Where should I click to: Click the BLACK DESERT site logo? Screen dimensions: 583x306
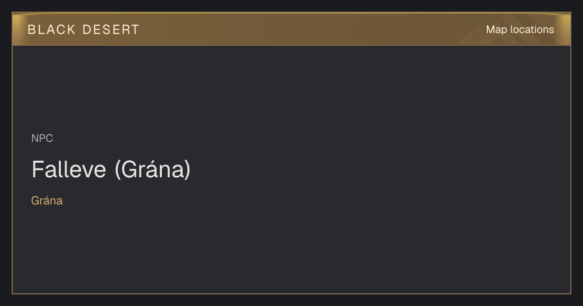tap(84, 30)
